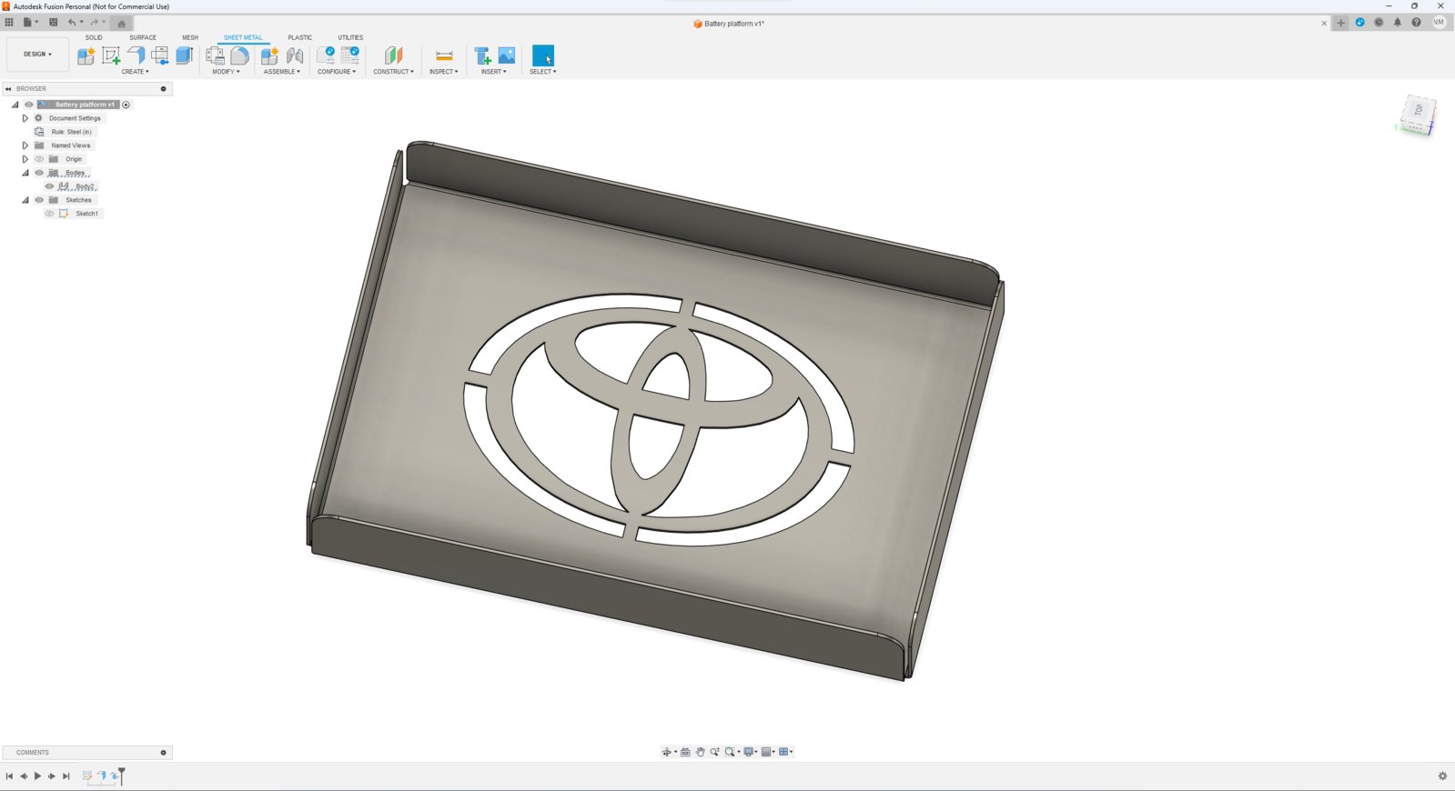
Task: Open the ASSEMBLE dropdown menu
Action: (x=282, y=72)
